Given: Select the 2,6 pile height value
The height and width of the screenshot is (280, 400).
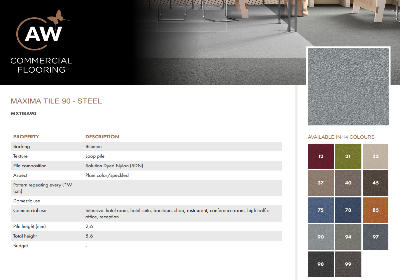Looking at the screenshot, I should 89,226.
